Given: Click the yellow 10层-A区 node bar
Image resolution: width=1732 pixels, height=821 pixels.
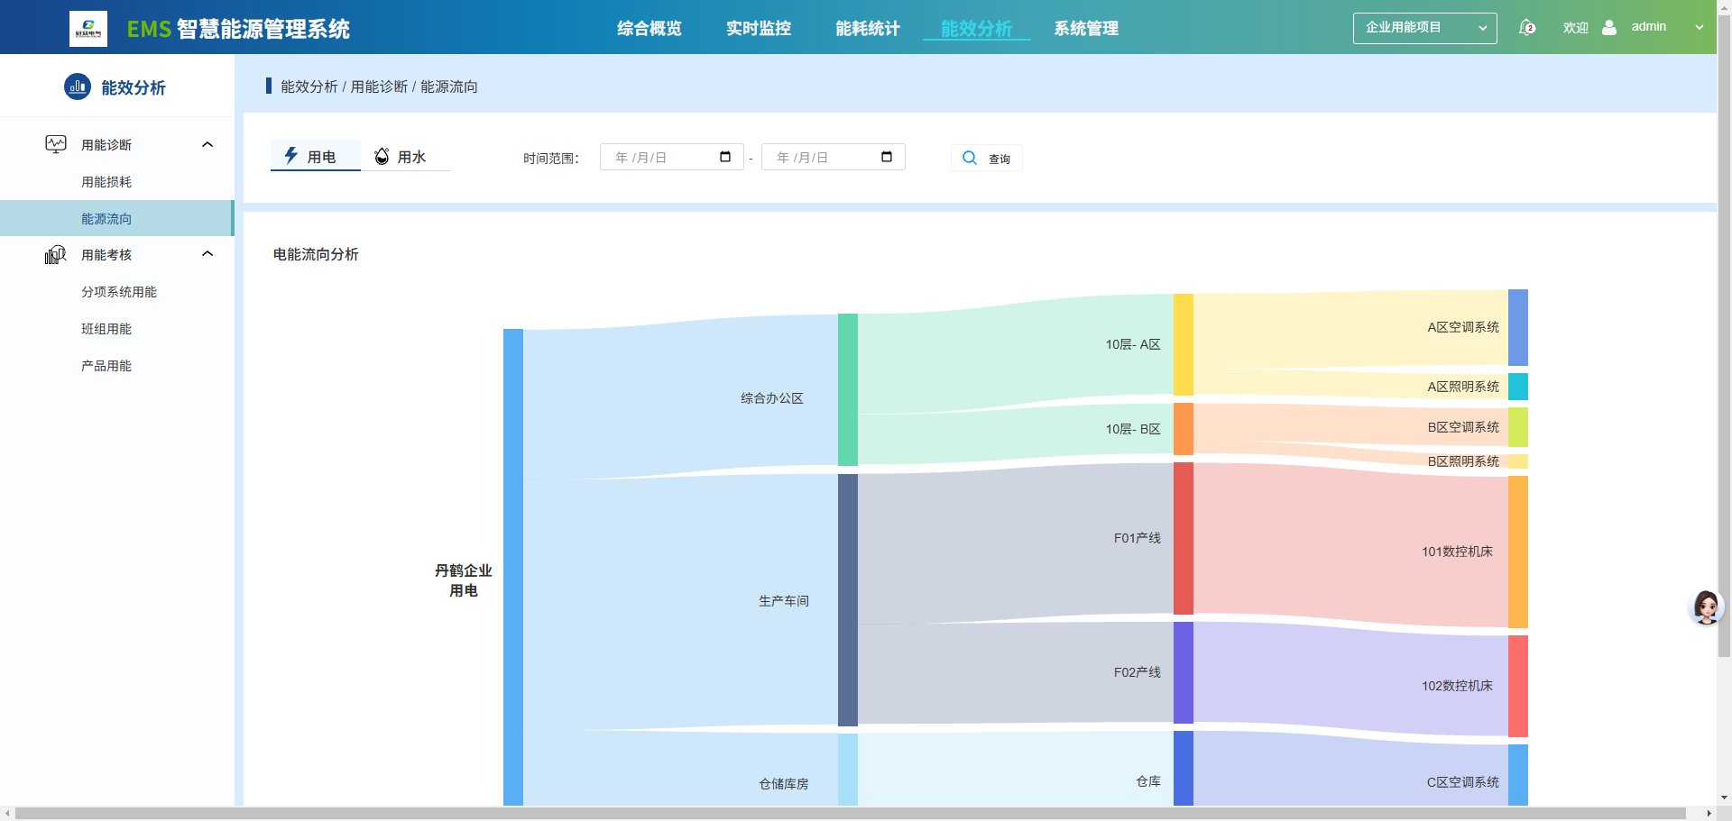Looking at the screenshot, I should pos(1184,344).
